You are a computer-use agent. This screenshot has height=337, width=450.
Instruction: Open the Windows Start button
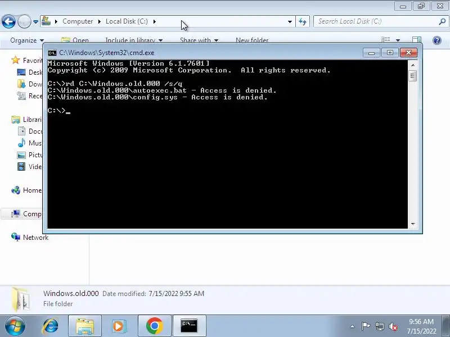click(15, 326)
